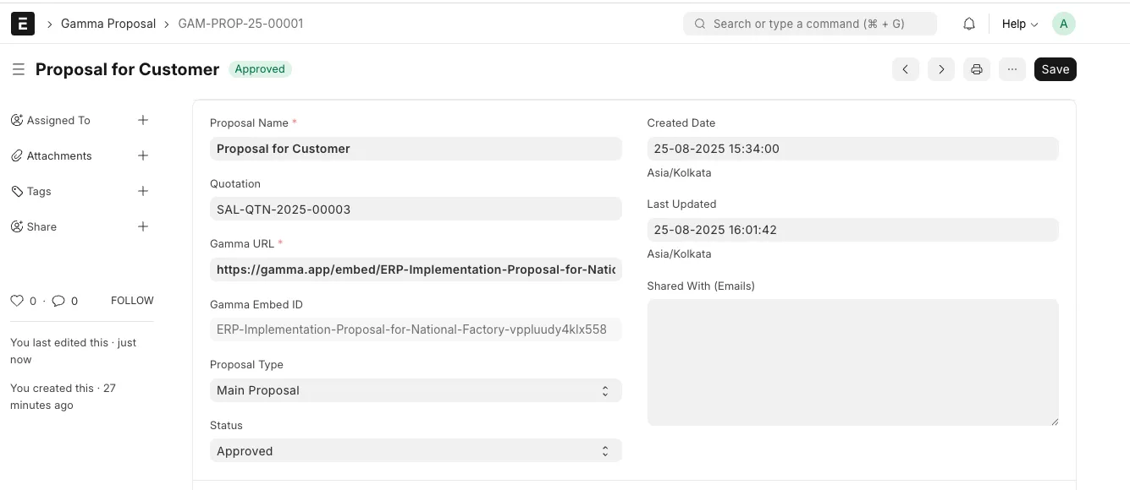Go to next document arrow

tap(941, 69)
